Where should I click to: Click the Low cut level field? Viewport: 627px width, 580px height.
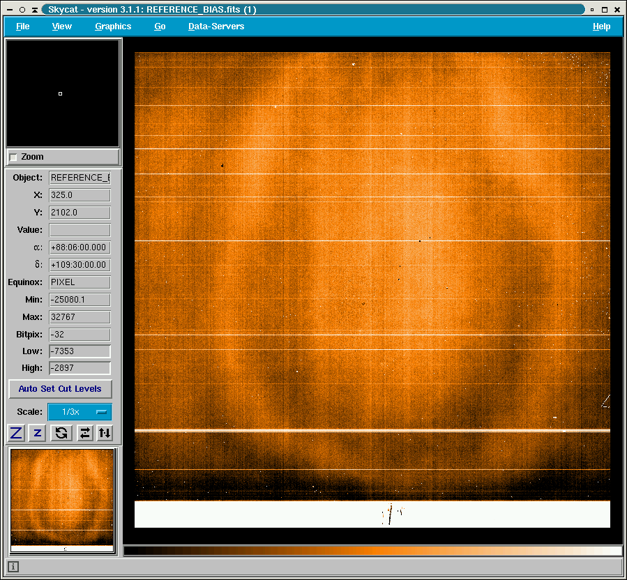pyautogui.click(x=80, y=351)
